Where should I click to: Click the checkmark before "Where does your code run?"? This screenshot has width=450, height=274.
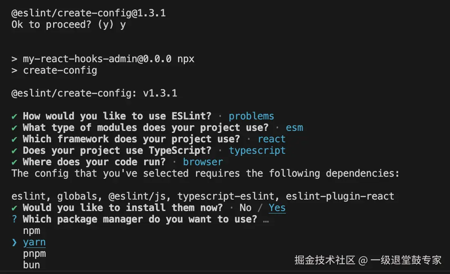(14, 162)
